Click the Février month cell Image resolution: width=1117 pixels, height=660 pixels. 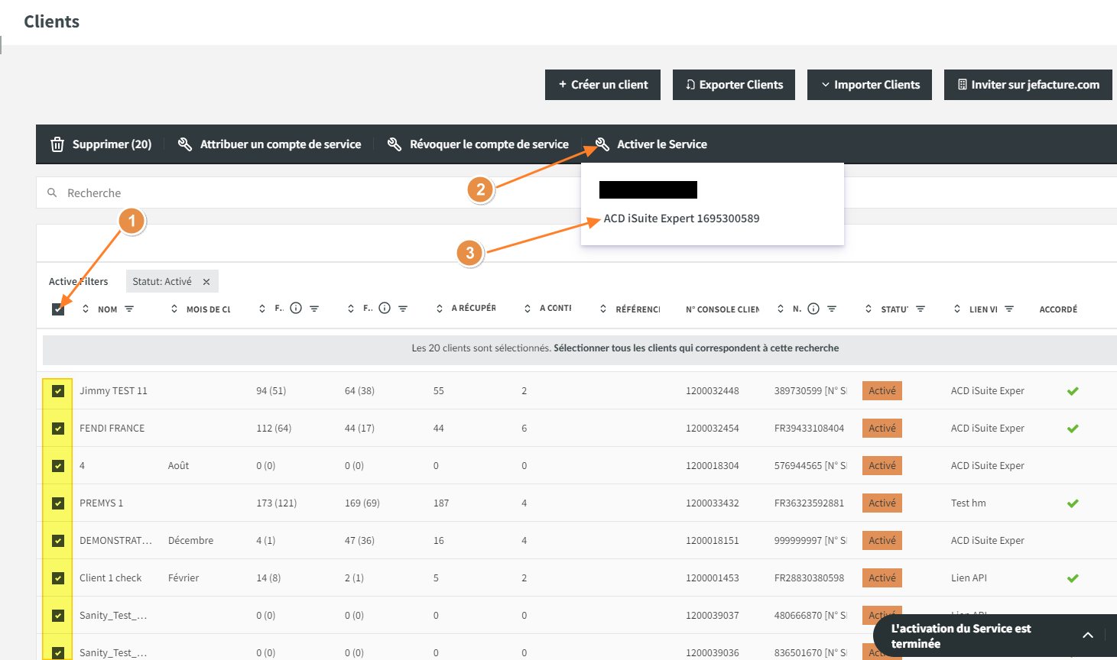183,578
